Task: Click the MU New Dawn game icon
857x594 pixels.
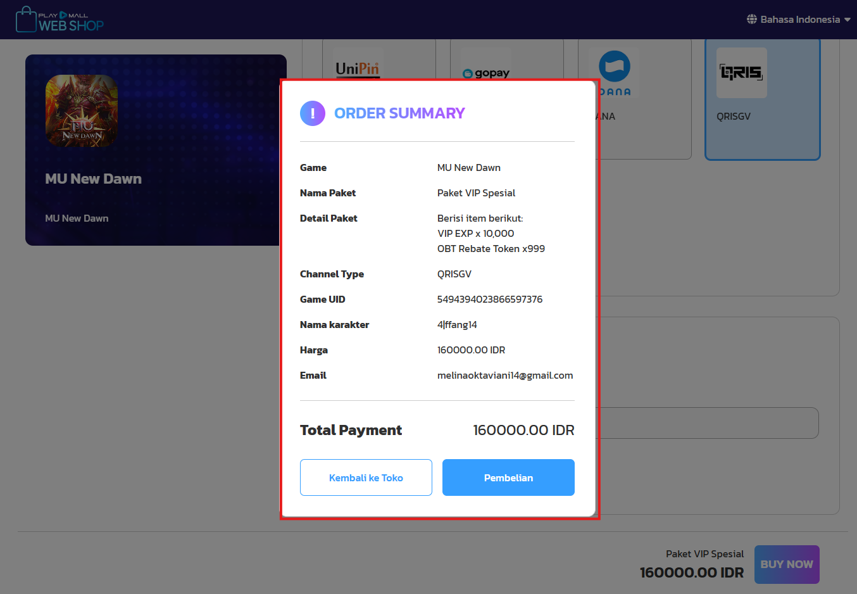Action: 82,111
